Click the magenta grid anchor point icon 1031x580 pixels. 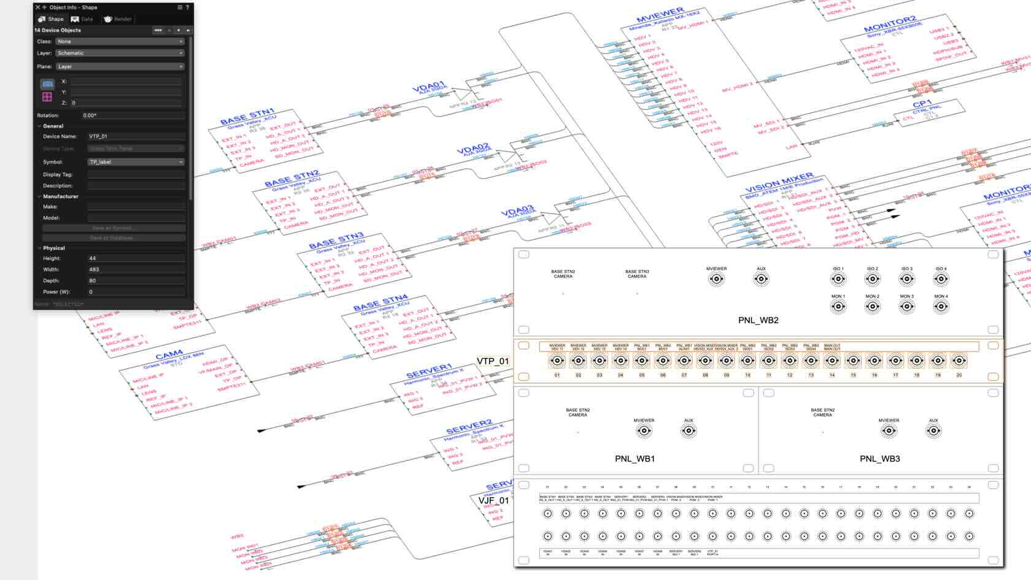[47, 97]
